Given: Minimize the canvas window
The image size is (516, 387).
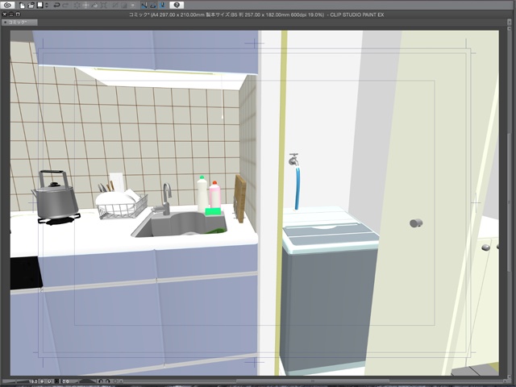Looking at the screenshot, I should tap(11, 15).
